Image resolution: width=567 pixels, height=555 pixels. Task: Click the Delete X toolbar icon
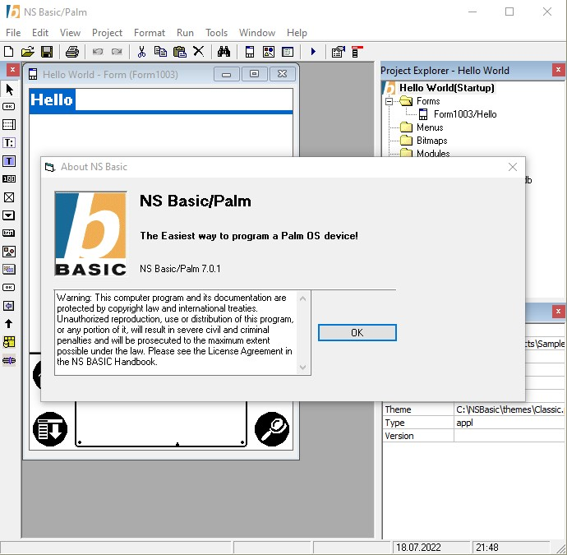(199, 52)
